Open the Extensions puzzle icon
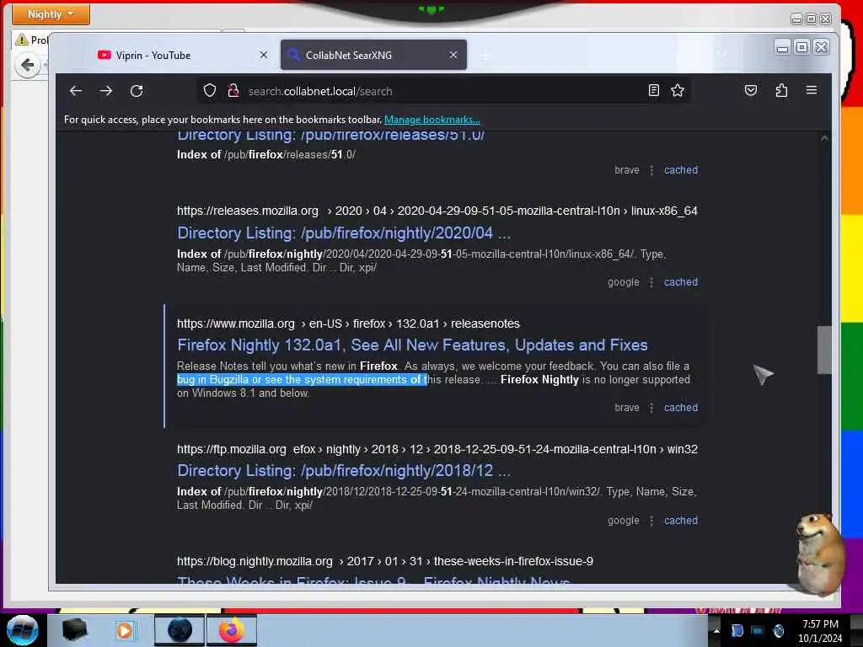863x647 pixels. (x=781, y=90)
